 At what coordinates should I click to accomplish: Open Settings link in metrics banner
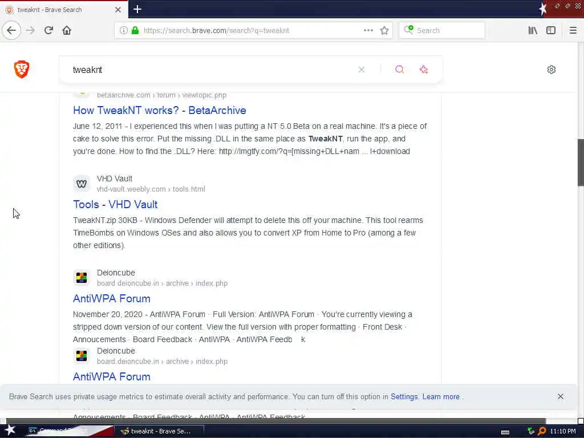click(x=404, y=397)
